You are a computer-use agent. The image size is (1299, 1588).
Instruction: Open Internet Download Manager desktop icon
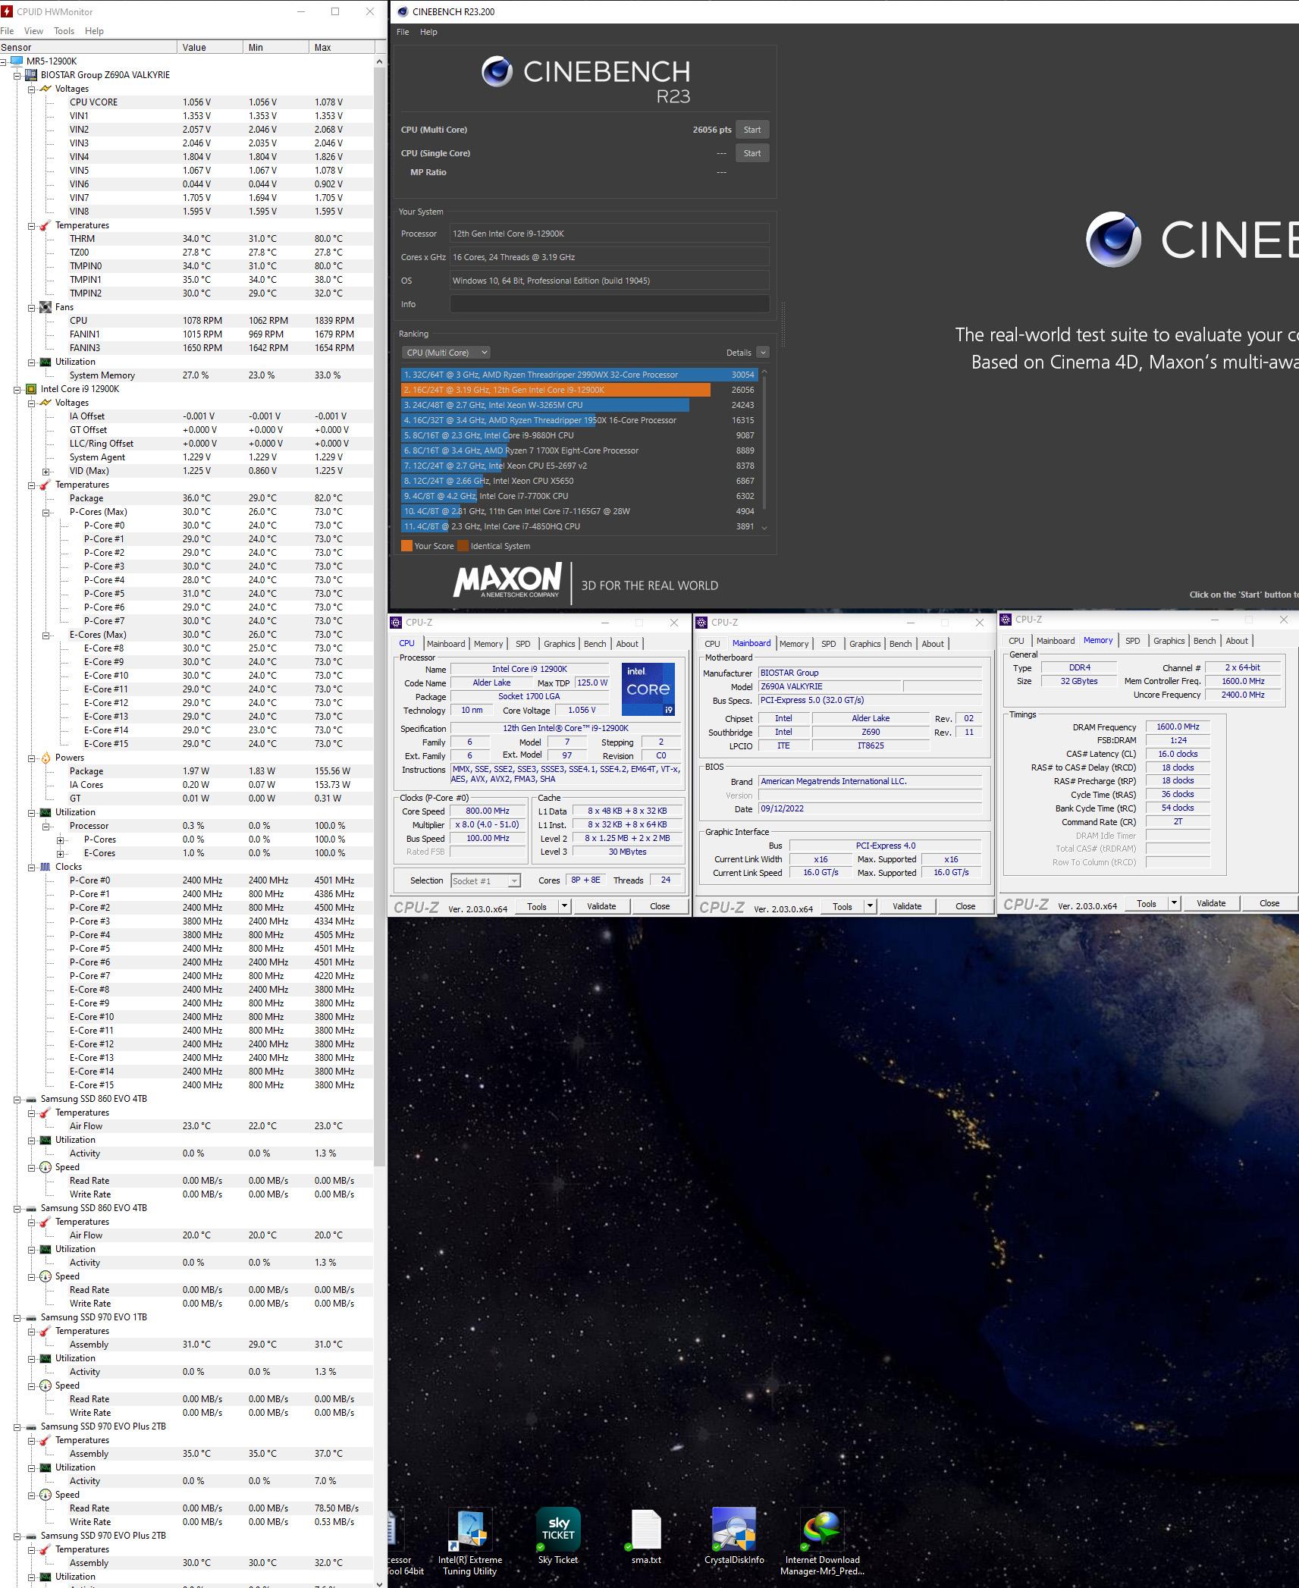coord(822,1542)
